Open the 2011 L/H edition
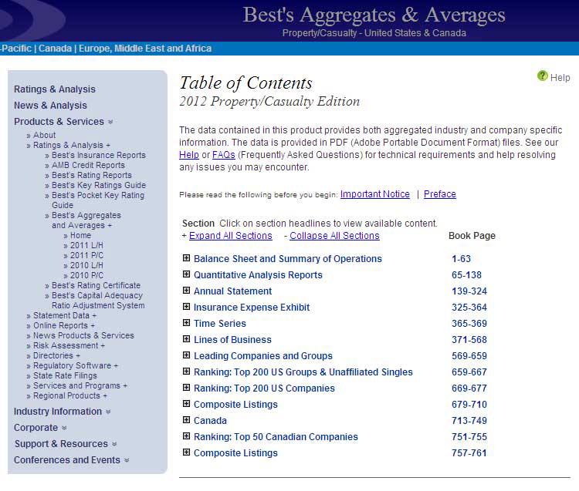 (86, 245)
